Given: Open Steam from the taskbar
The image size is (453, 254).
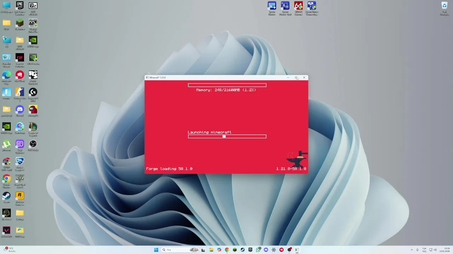Looking at the screenshot, I should pos(242,250).
